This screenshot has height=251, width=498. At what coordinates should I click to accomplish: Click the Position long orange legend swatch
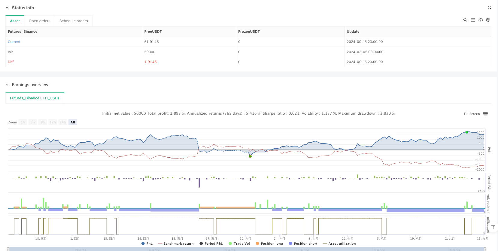pos(257,243)
